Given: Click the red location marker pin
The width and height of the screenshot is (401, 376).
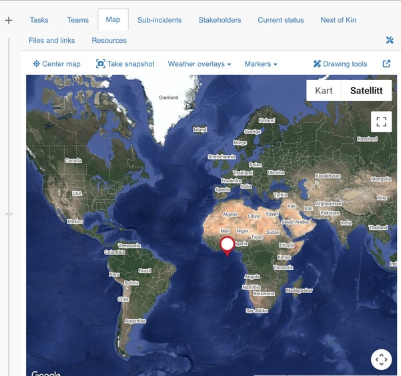Looking at the screenshot, I should [227, 246].
